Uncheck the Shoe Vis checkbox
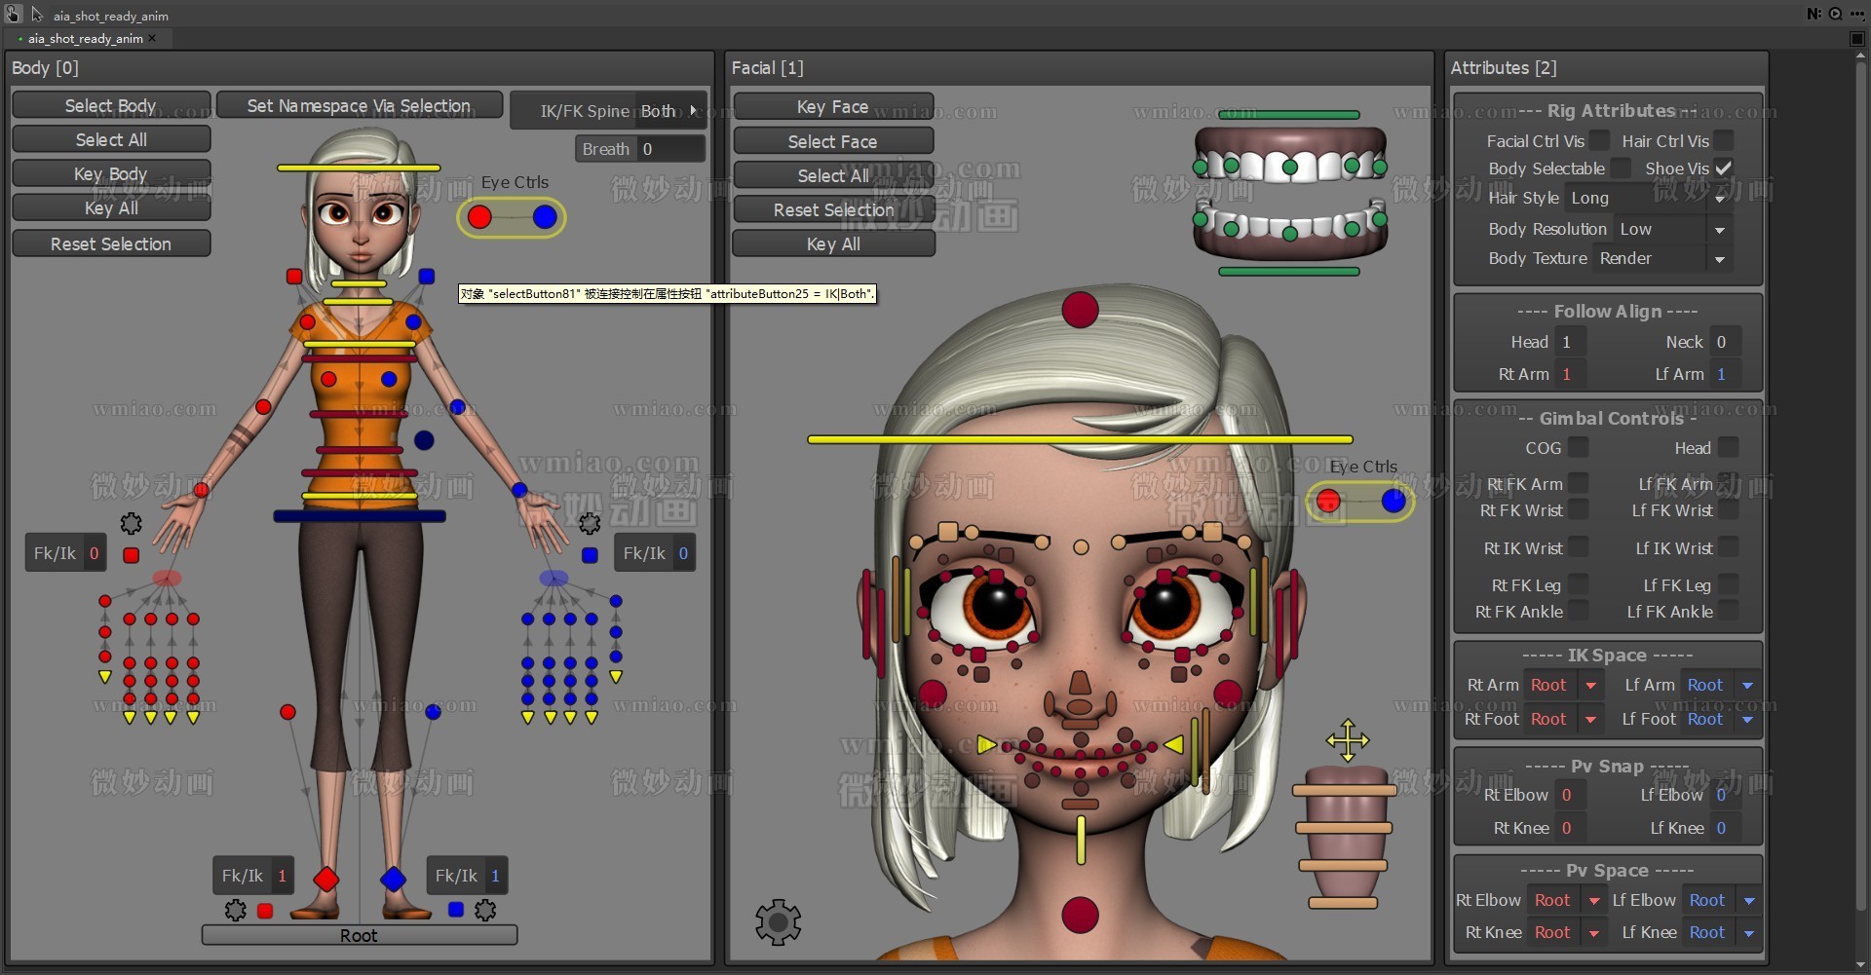 pyautogui.click(x=1723, y=169)
